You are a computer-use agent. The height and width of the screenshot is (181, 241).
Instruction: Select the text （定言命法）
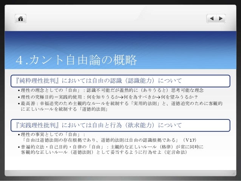tap(175, 152)
